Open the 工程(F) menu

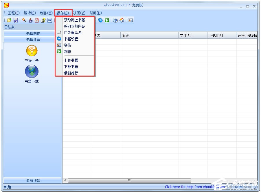(14, 13)
